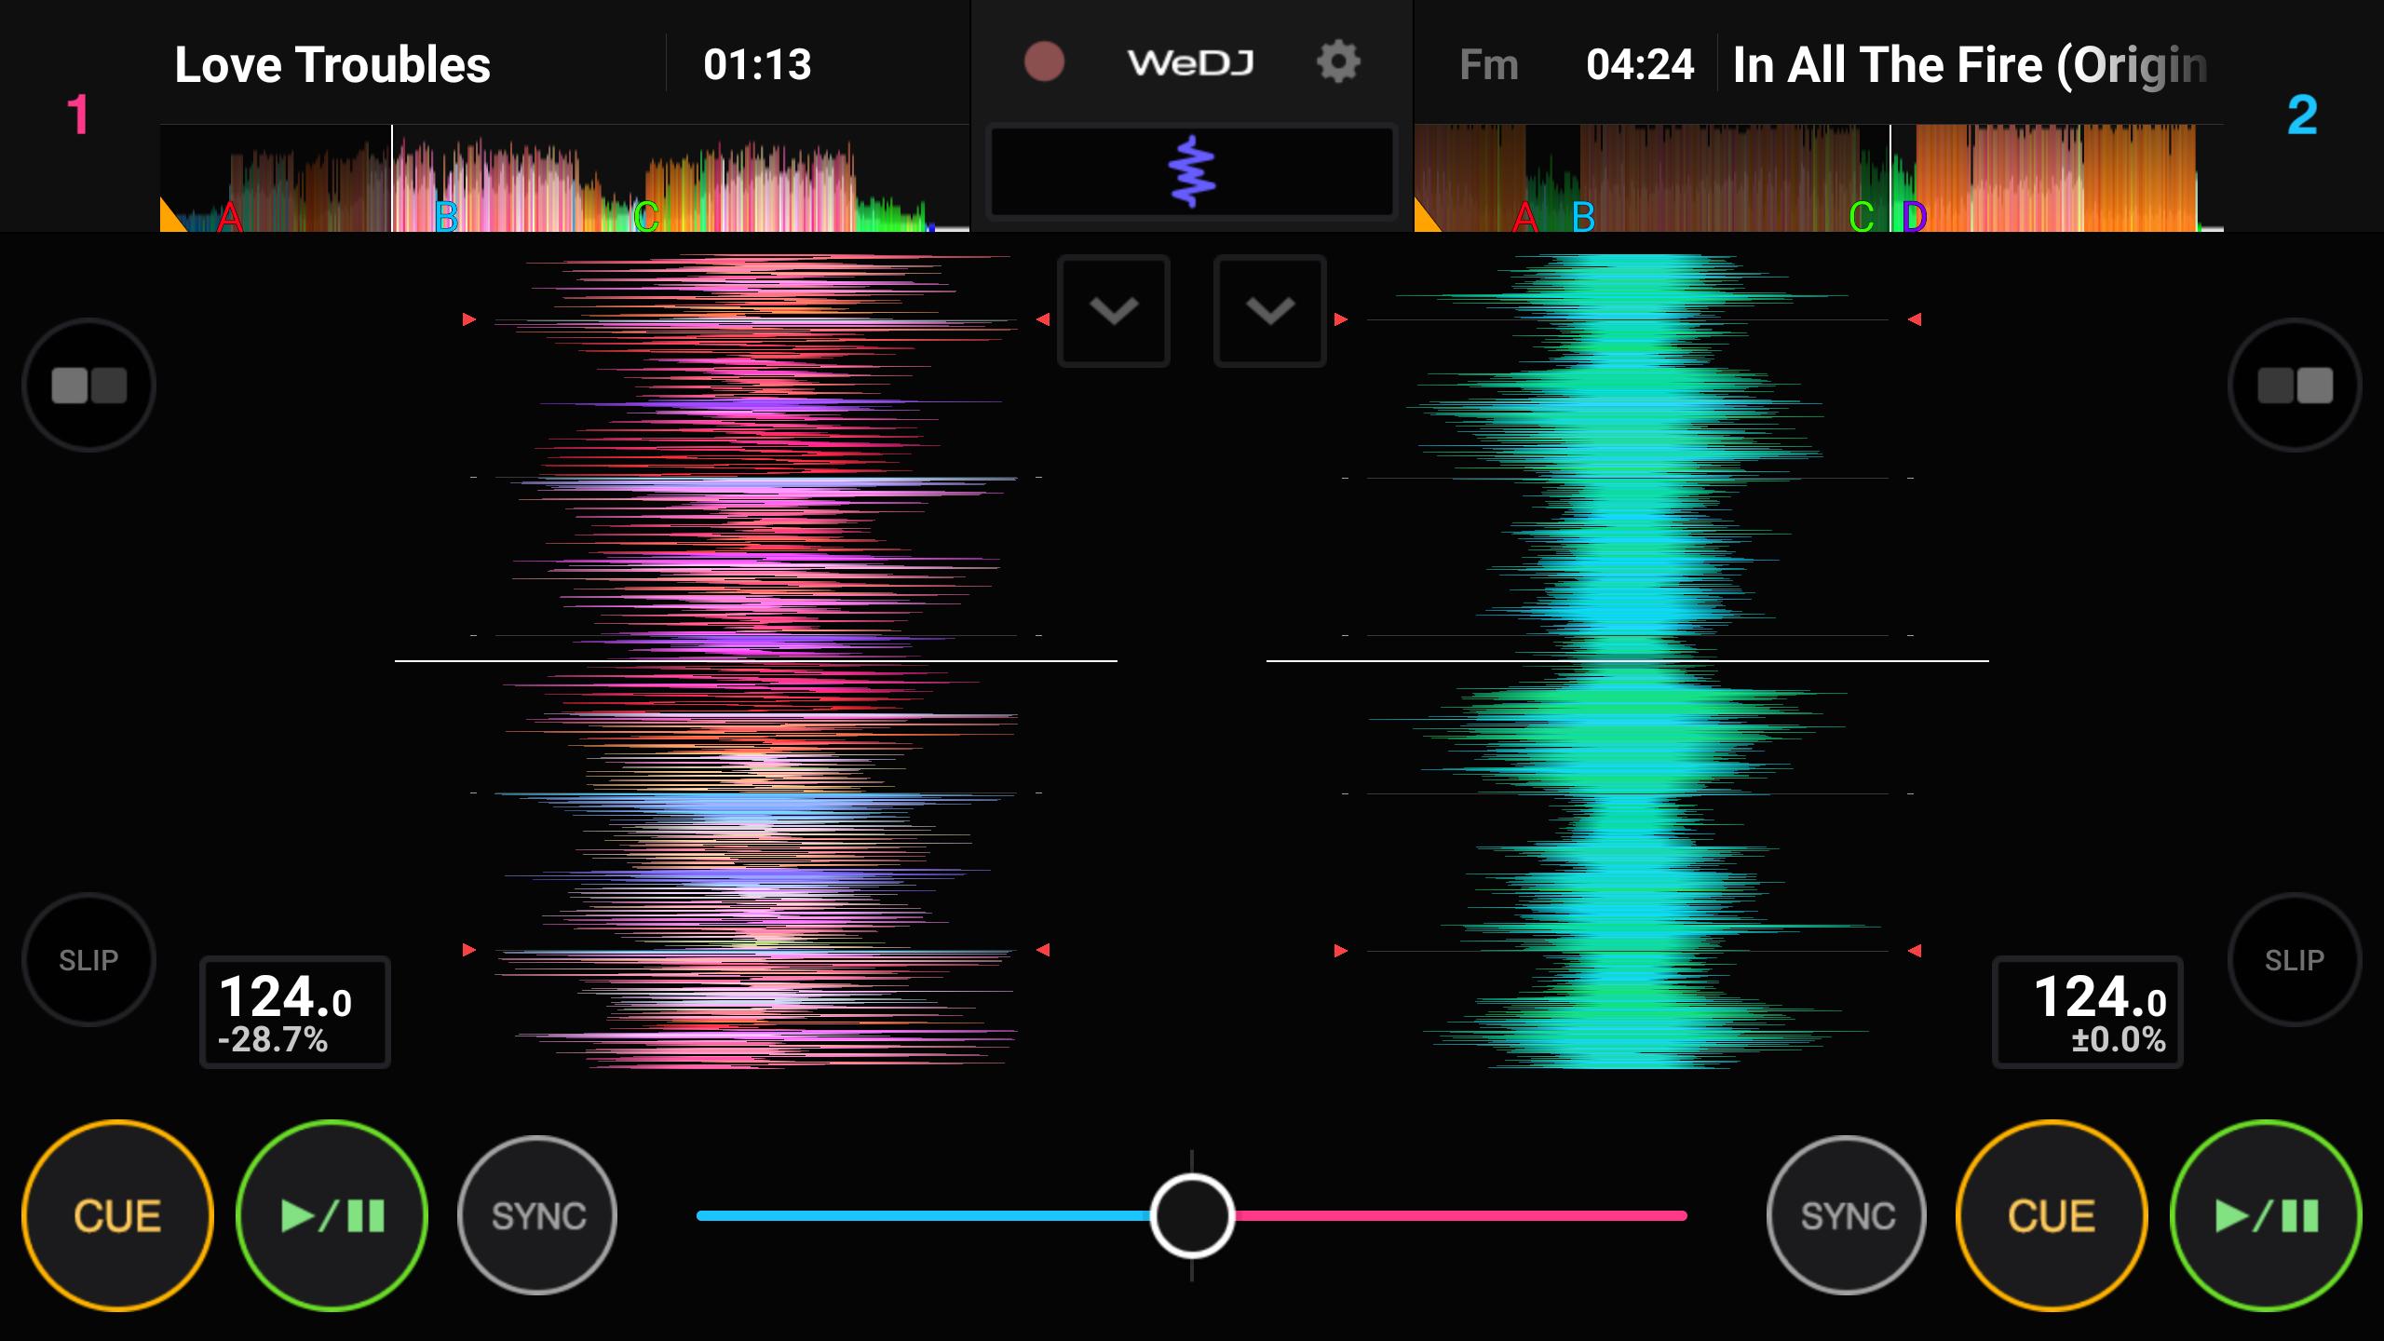
Task: Open WeDJ settings gear menu
Action: (1341, 62)
